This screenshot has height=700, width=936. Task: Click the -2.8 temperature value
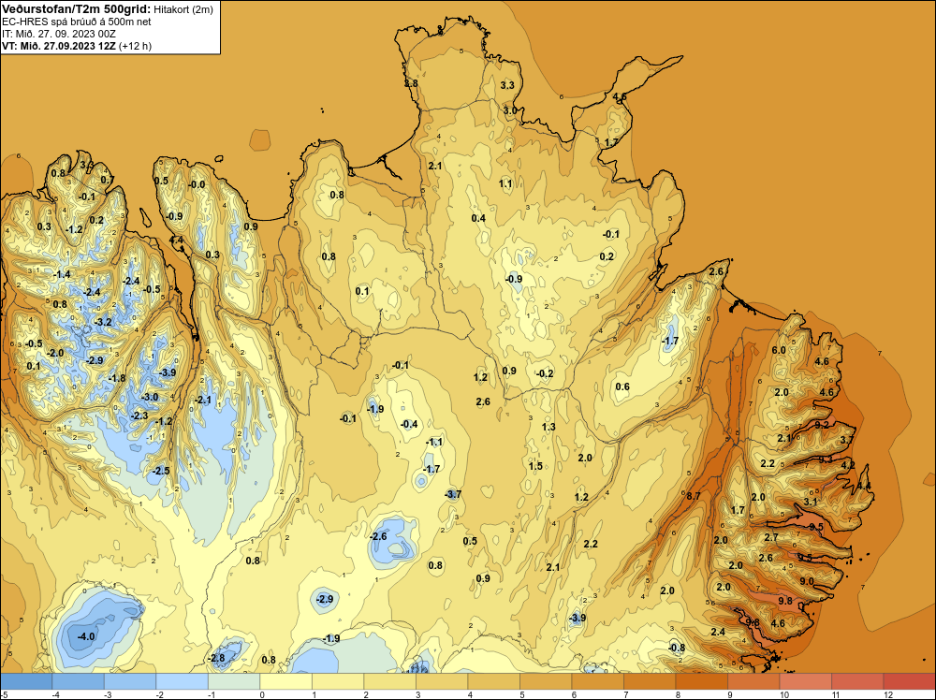pos(215,658)
